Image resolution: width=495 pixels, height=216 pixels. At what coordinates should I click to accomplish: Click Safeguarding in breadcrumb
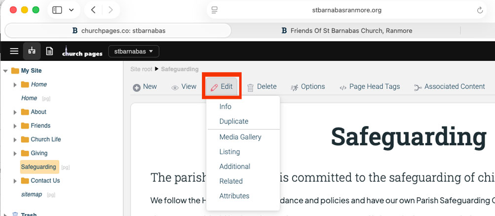(x=180, y=69)
